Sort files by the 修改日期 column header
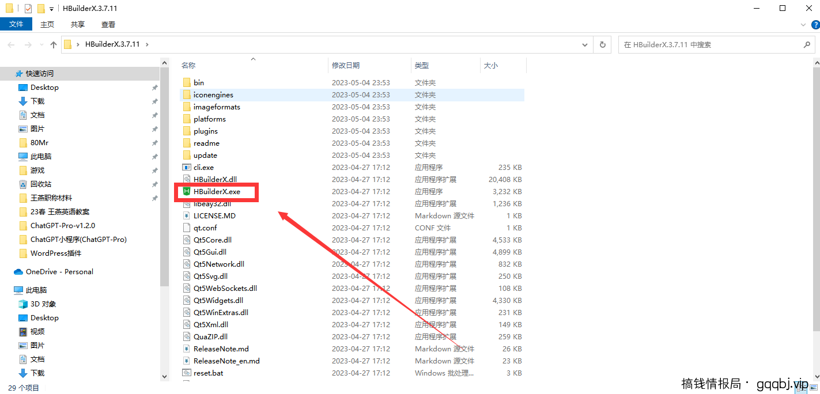820x394 pixels. (x=346, y=65)
